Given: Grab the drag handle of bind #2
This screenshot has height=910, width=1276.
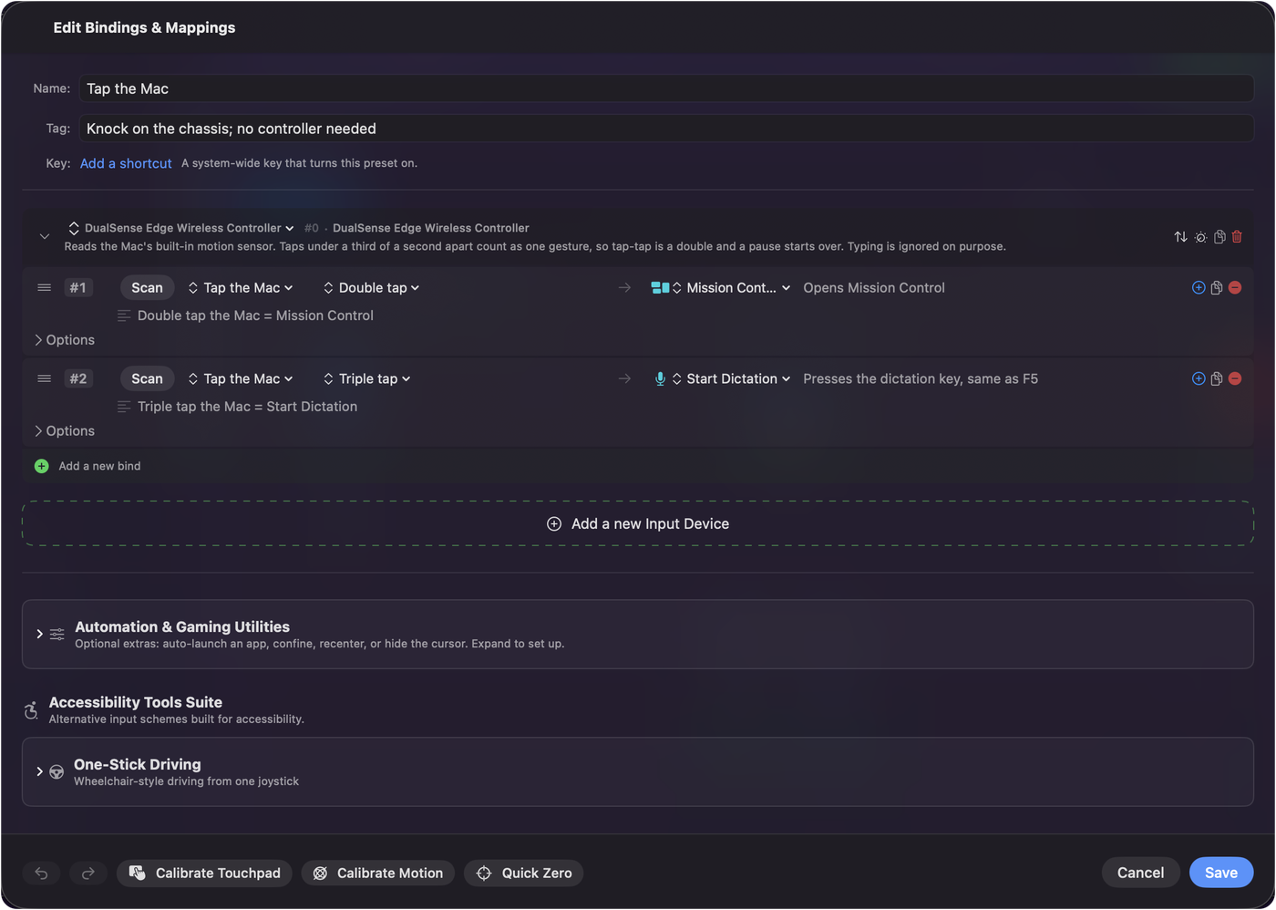Looking at the screenshot, I should coord(44,378).
